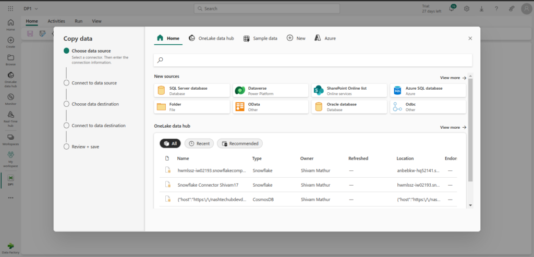Click the connector search field
534x257 pixels.
(x=313, y=60)
